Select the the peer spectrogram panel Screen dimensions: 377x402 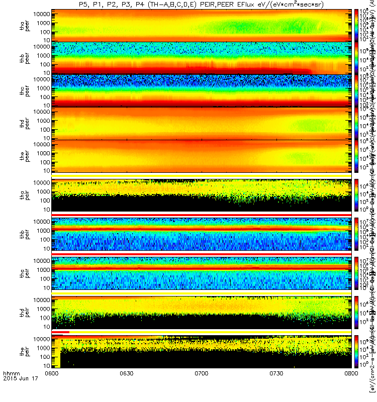(x=202, y=156)
